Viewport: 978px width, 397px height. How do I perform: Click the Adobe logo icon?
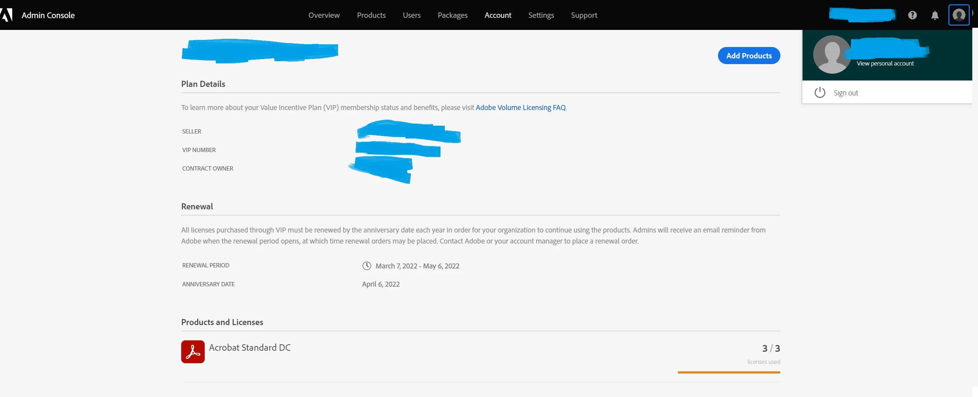click(6, 15)
